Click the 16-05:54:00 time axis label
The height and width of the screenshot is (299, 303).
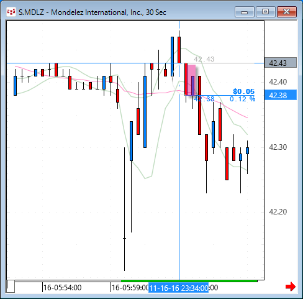click(x=62, y=288)
